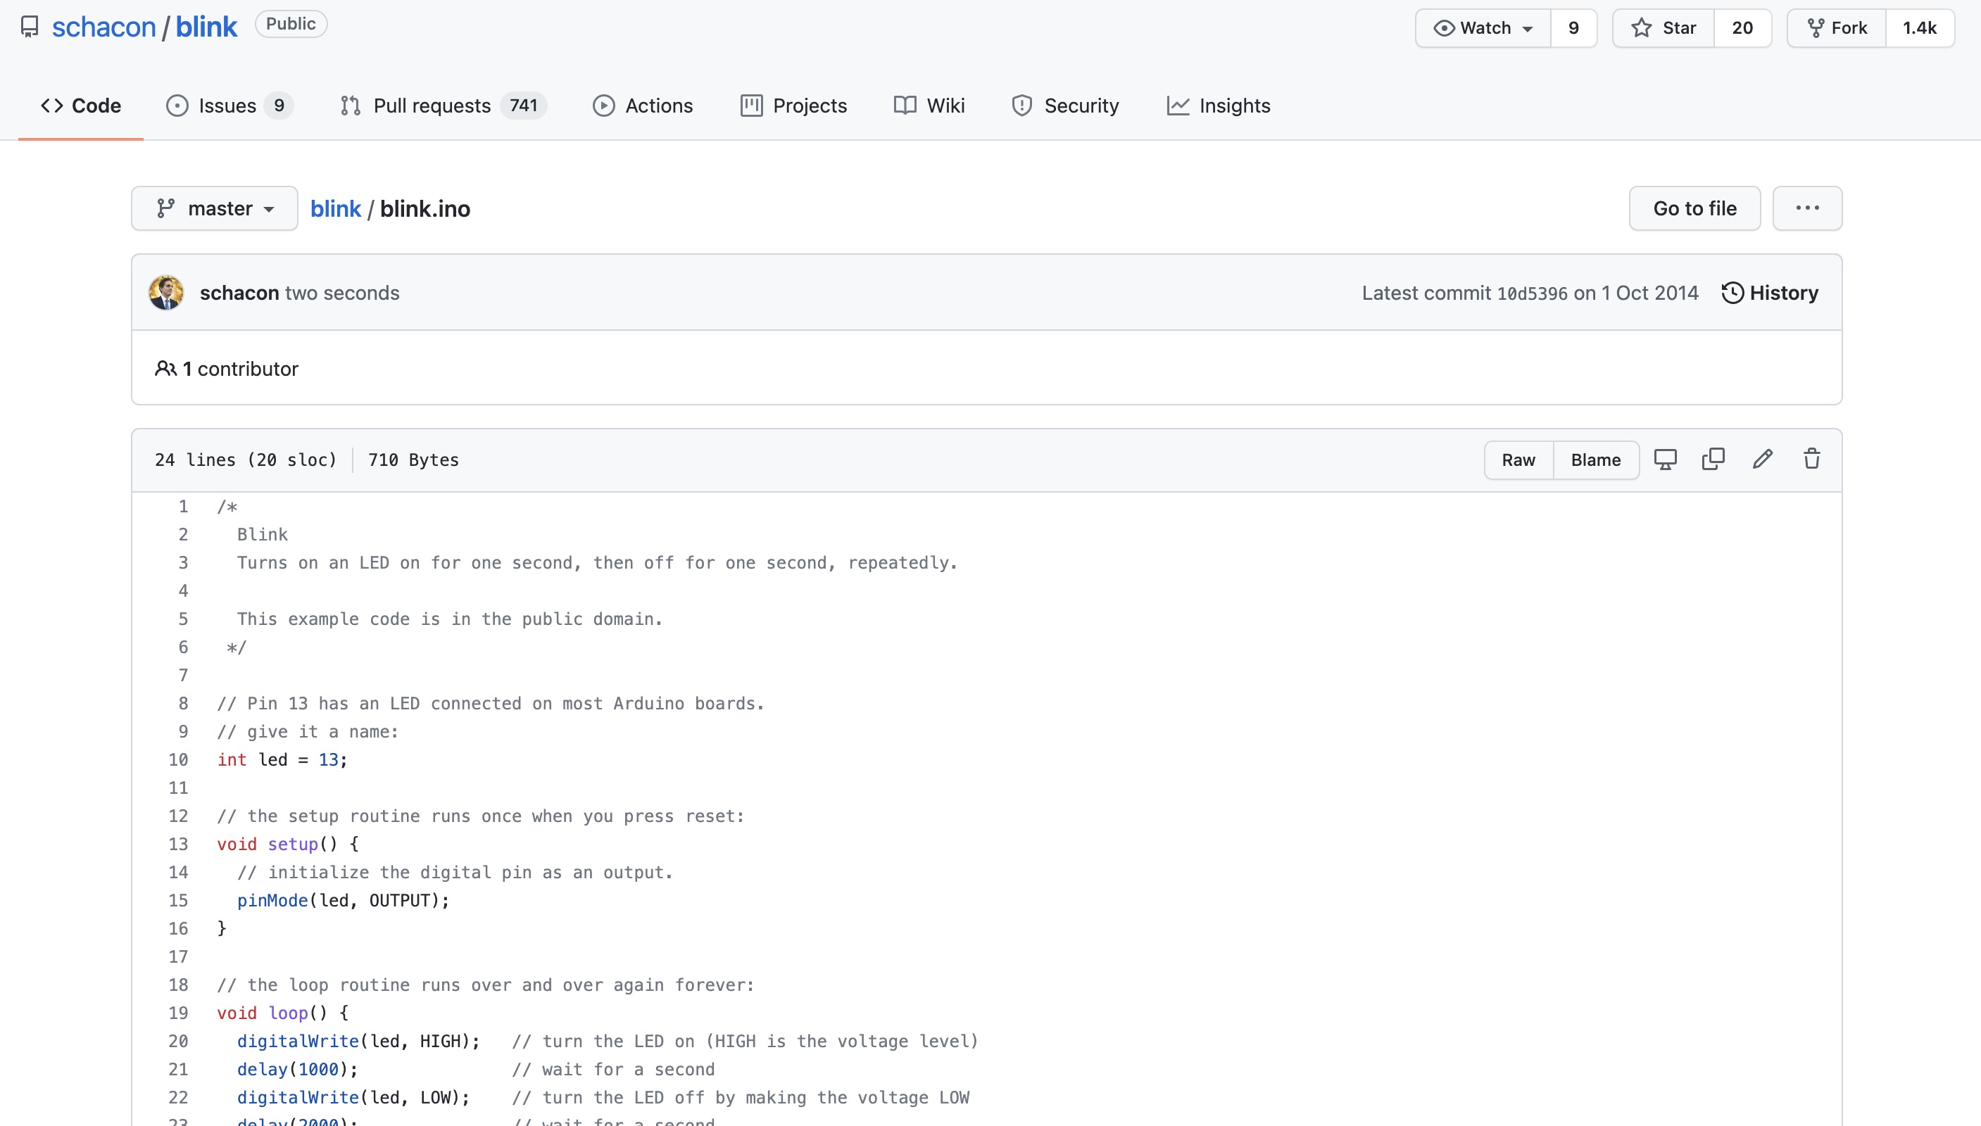This screenshot has height=1126, width=1981.
Task: Click schacon's avatar image
Action: tap(166, 293)
